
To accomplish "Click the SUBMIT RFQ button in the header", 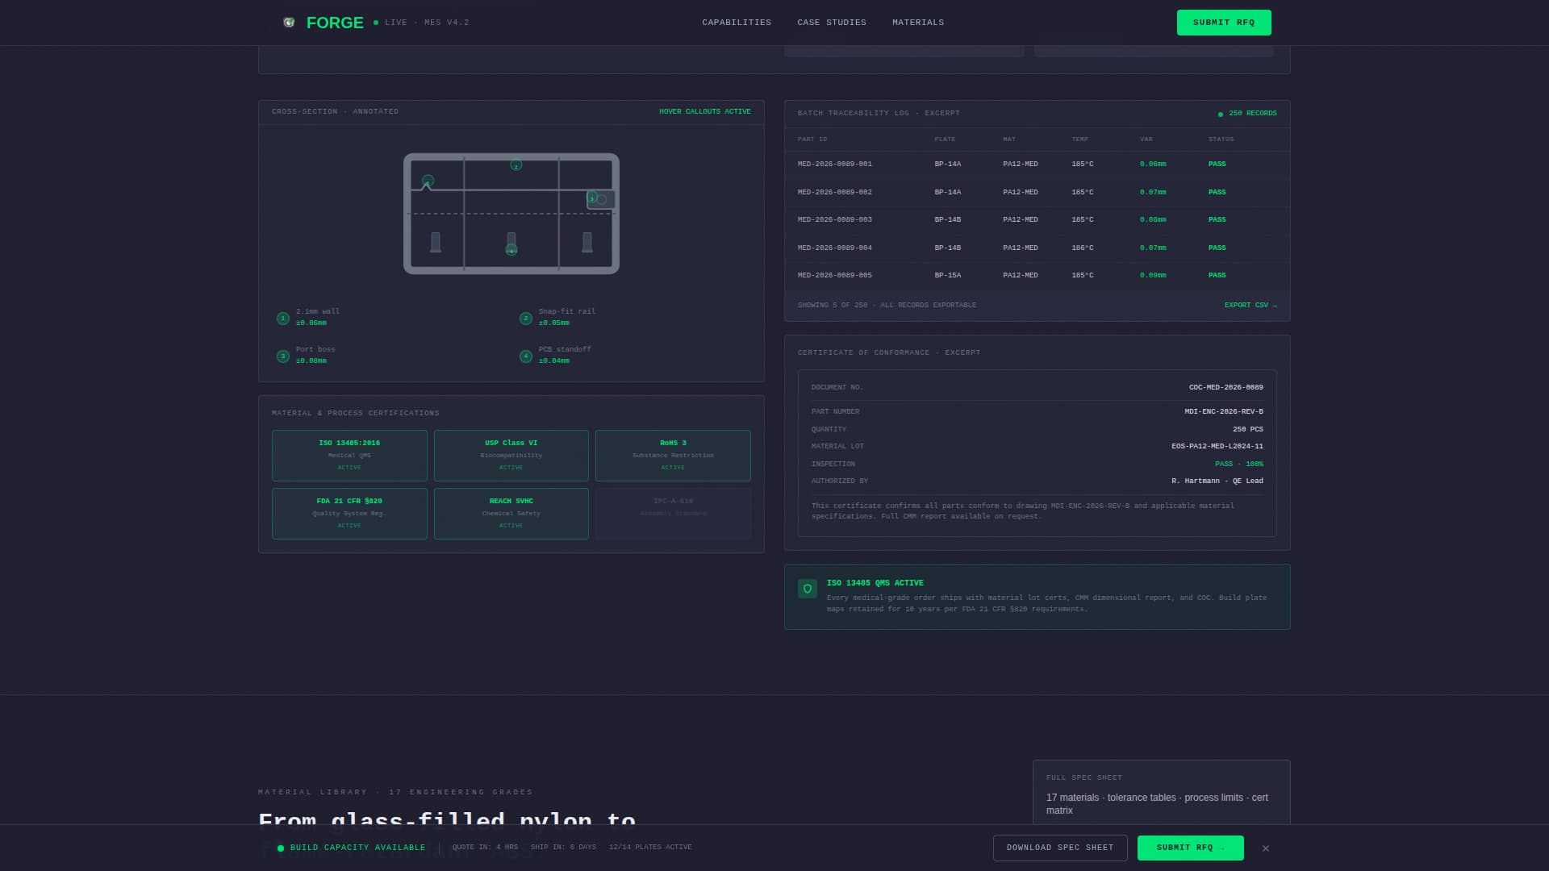I will tap(1224, 23).
